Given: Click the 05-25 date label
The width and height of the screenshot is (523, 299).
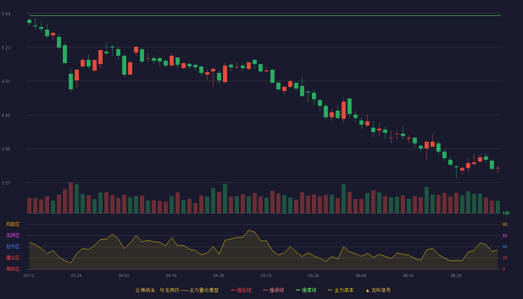Looking at the screenshot, I should pos(313,275).
